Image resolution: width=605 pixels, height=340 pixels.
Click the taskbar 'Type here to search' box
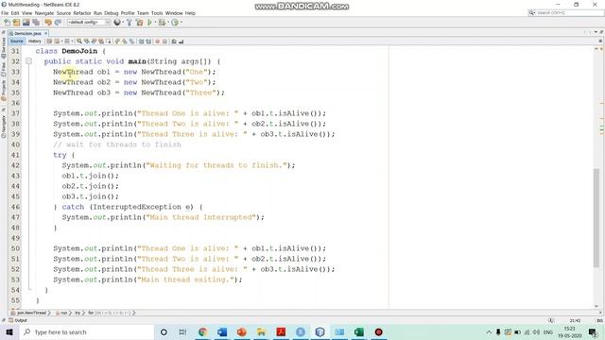(86, 331)
